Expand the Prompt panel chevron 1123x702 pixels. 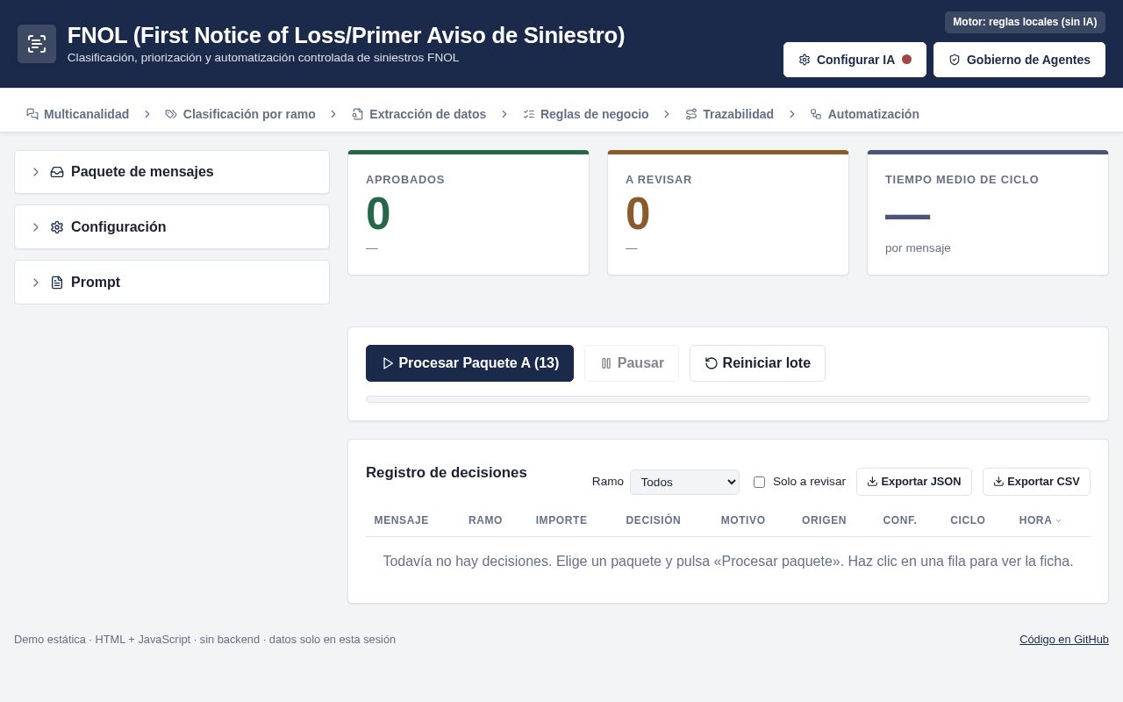coord(36,283)
